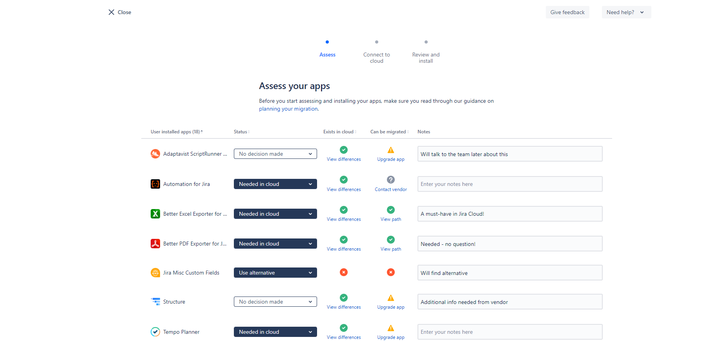The height and width of the screenshot is (353, 722).
Task: Open the planning your migration link
Action: 288,109
